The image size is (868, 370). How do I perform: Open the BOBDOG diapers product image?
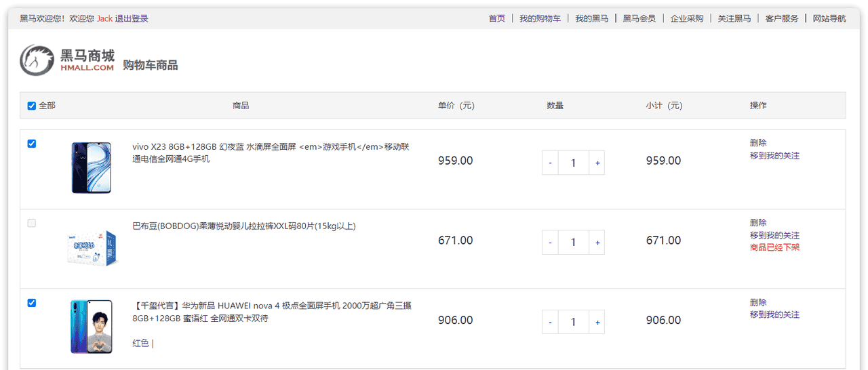[91, 247]
